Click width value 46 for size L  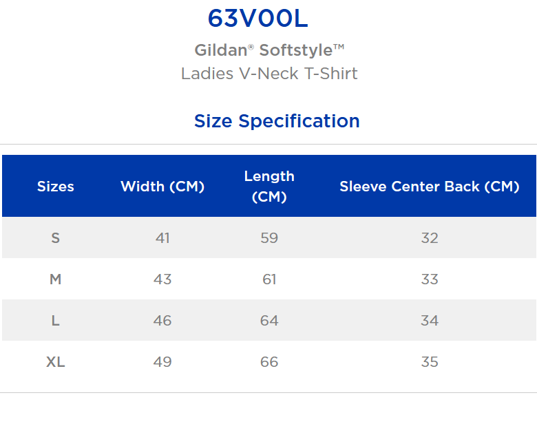162,321
